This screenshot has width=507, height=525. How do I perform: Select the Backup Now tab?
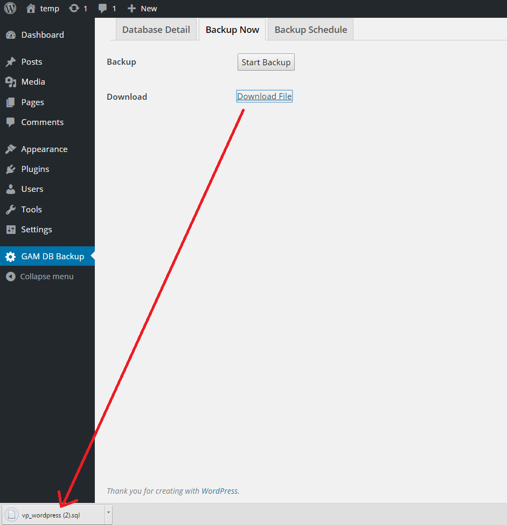232,30
